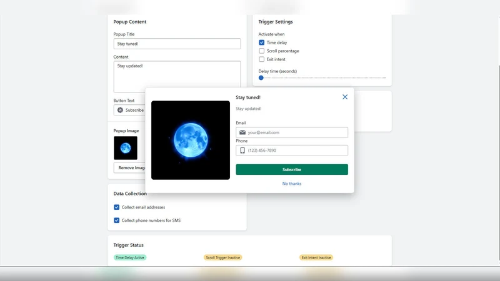Click the Trigger Settings heading
Screen dimensions: 500x281
pos(276,22)
